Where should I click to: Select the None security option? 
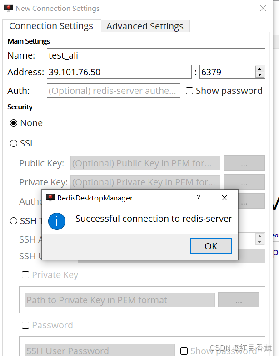click(x=14, y=123)
